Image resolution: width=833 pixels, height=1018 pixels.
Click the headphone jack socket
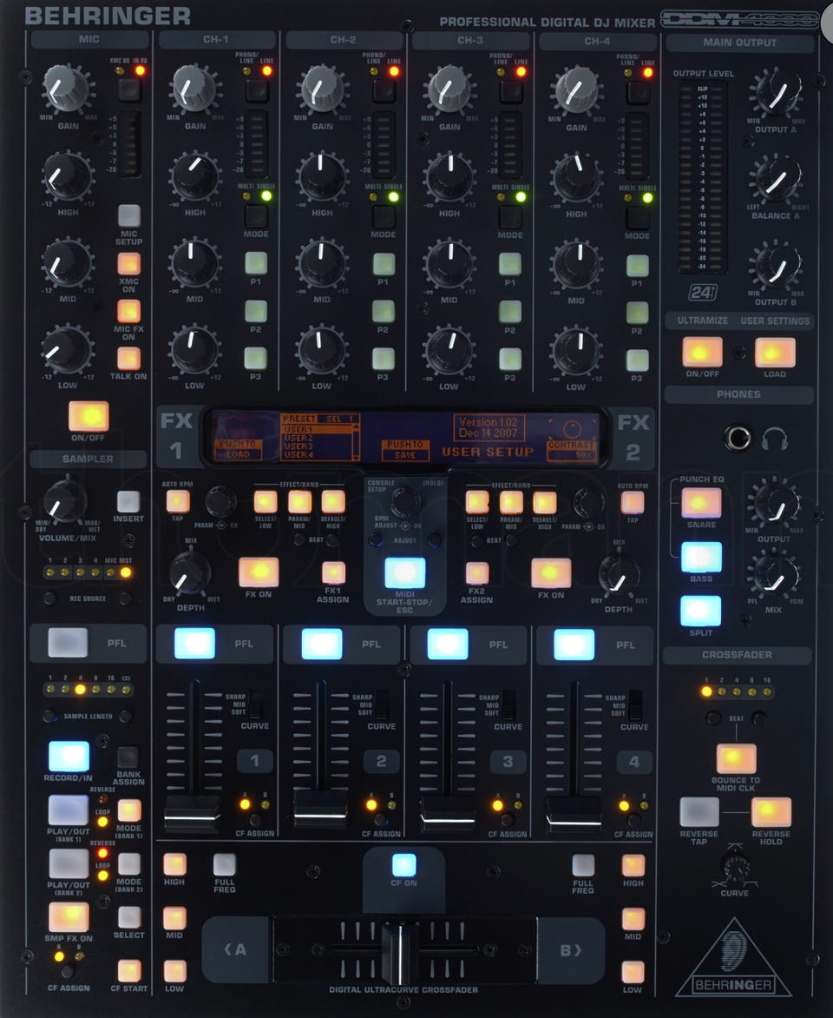738,438
